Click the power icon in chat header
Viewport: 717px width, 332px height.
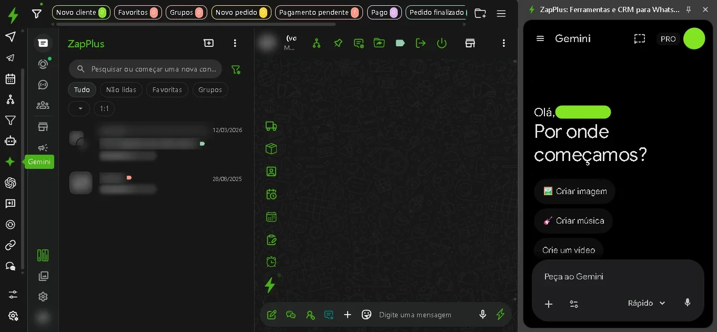(x=442, y=43)
